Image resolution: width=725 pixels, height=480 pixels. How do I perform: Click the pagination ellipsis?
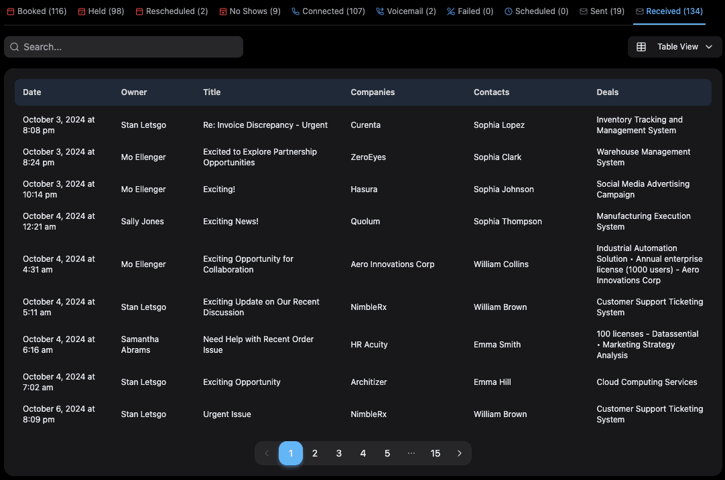411,453
